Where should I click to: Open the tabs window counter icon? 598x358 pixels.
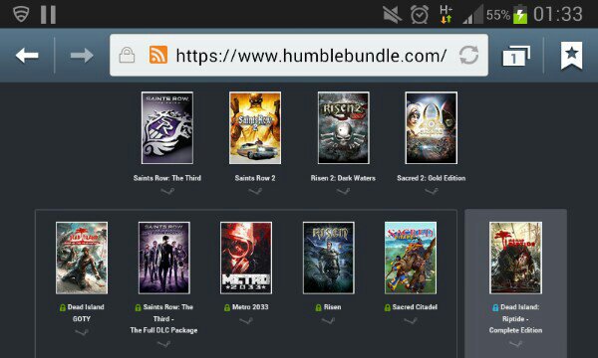[x=516, y=56]
